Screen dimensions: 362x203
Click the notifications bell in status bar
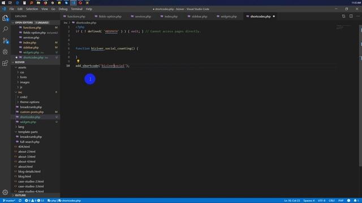click(x=356, y=201)
